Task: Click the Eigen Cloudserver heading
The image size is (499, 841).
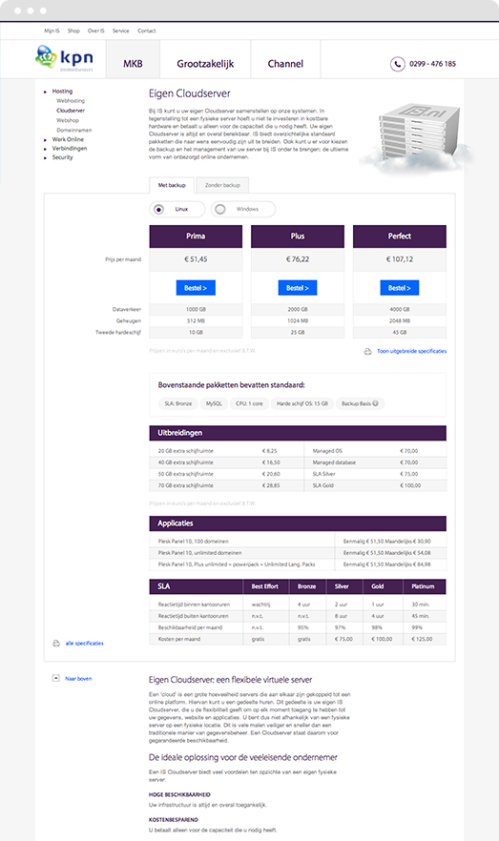Action: [190, 93]
